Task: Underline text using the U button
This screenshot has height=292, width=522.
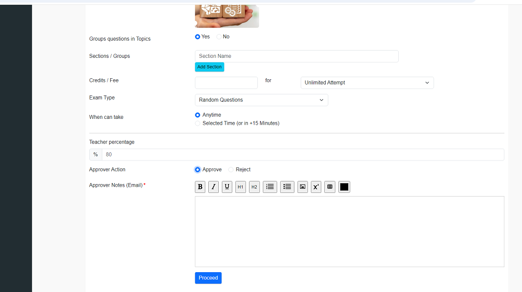Action: (227, 187)
